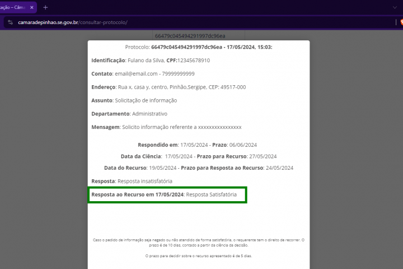Click the camaradepinhao.se.gov.br address bar
This screenshot has height=269, width=403.
pos(168,22)
